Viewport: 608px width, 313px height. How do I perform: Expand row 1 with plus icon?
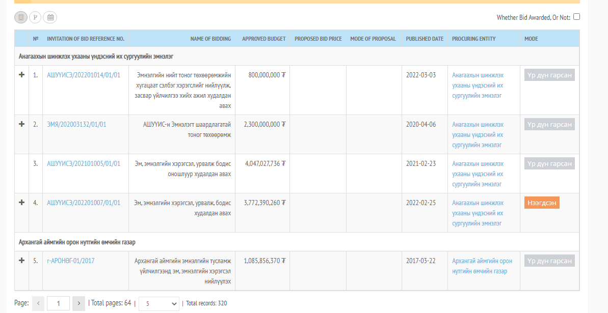(x=21, y=75)
